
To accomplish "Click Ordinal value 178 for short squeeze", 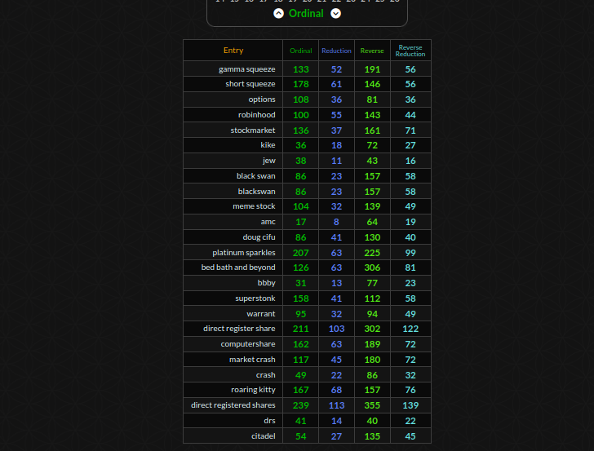I will click(301, 84).
